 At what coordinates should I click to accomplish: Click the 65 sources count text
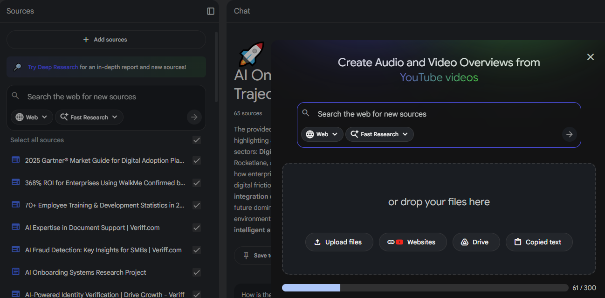[248, 113]
